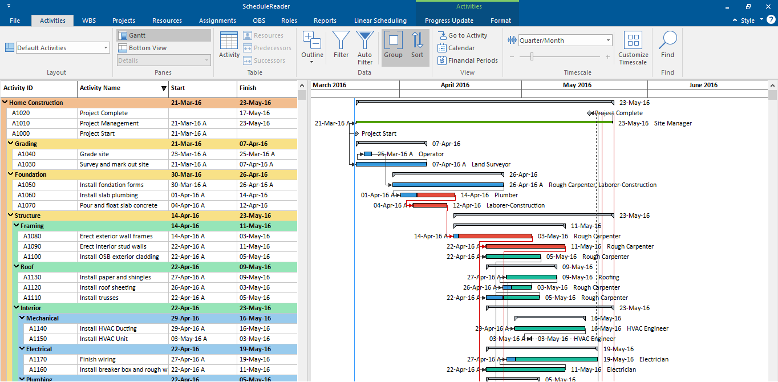The width and height of the screenshot is (778, 382).
Task: Open the Calendar view option
Action: [456, 48]
